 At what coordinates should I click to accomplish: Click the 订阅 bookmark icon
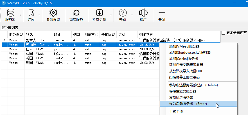[31, 13]
